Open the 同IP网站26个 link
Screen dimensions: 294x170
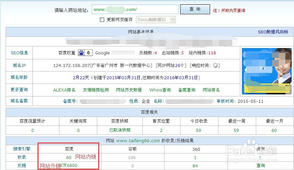click(171, 65)
